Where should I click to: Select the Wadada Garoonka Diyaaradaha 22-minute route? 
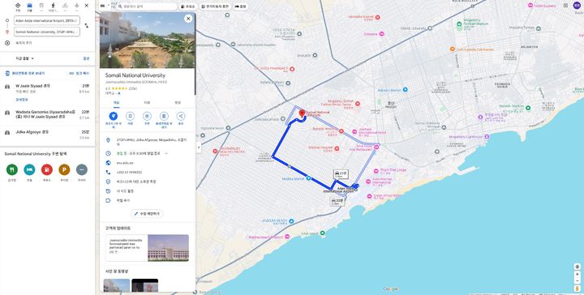click(x=48, y=114)
